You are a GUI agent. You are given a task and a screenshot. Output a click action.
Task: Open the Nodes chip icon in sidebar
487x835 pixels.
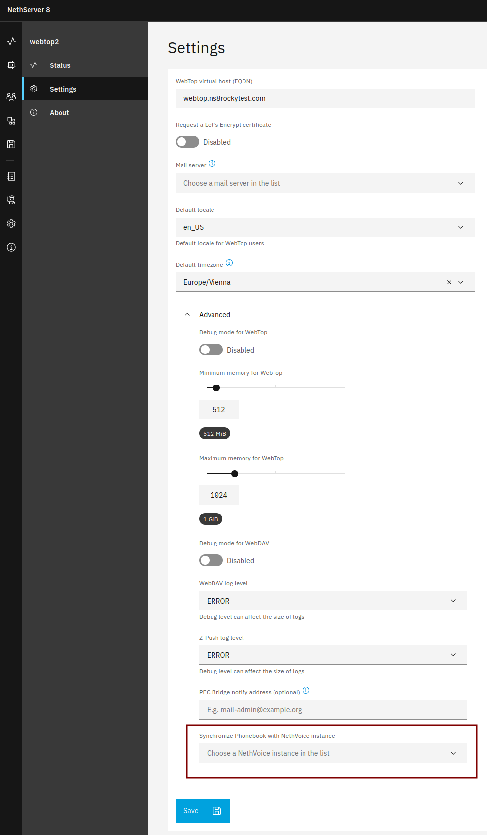(11, 65)
